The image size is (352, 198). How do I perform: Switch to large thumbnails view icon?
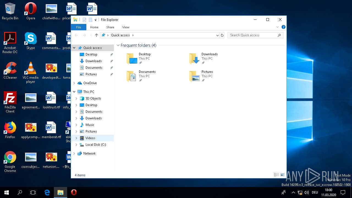coord(282,175)
